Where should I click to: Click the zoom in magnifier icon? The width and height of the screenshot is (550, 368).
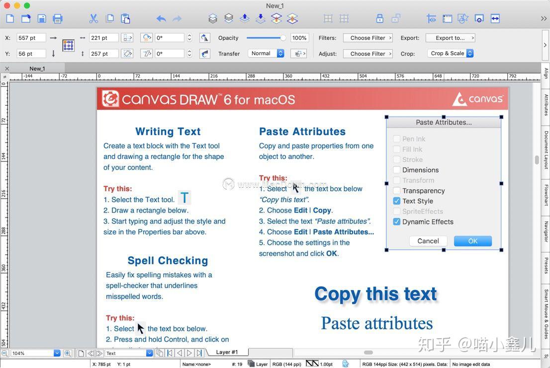point(68,353)
